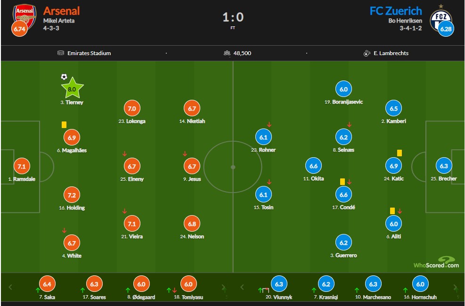Click Magalhães' yellow card icon
The image size is (465, 306).
(x=64, y=125)
